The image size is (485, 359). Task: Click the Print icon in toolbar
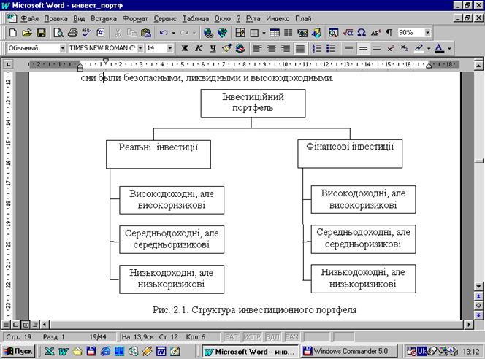pos(72,33)
